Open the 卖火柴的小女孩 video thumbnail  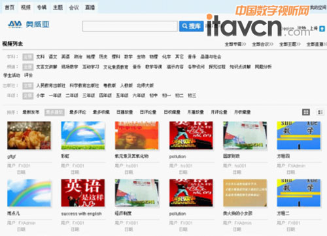click(245, 193)
